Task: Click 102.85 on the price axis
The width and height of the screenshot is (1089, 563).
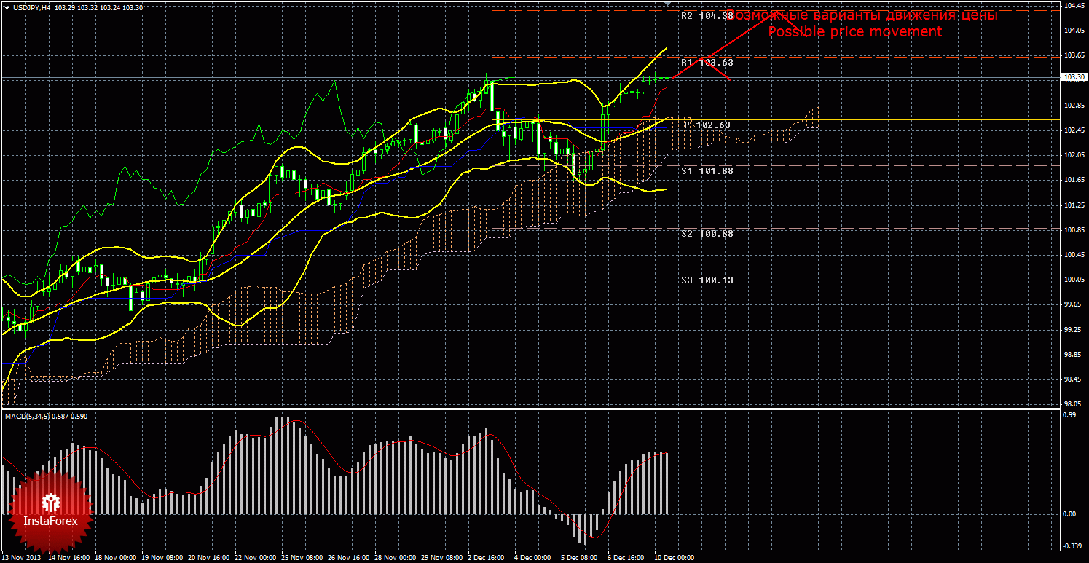Action: [x=1074, y=106]
